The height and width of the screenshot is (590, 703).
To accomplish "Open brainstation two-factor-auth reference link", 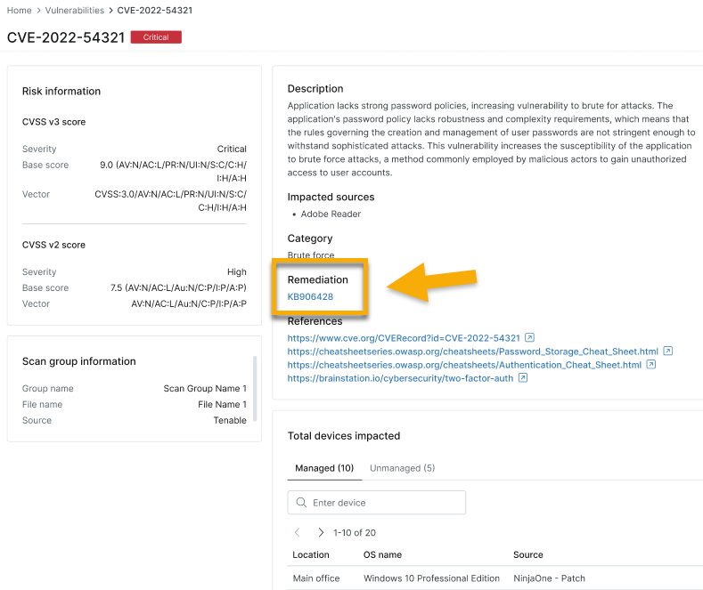I will click(x=400, y=378).
